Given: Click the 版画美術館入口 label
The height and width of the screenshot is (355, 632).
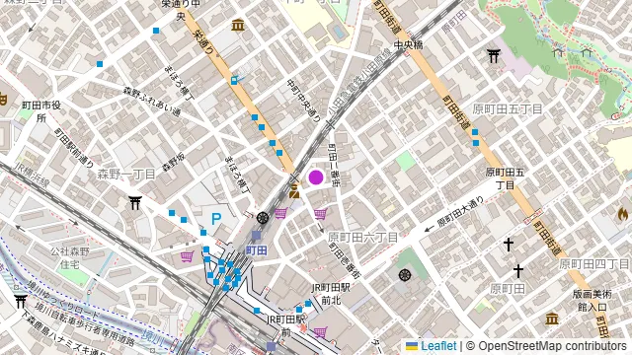Looking at the screenshot, I should [x=592, y=300].
